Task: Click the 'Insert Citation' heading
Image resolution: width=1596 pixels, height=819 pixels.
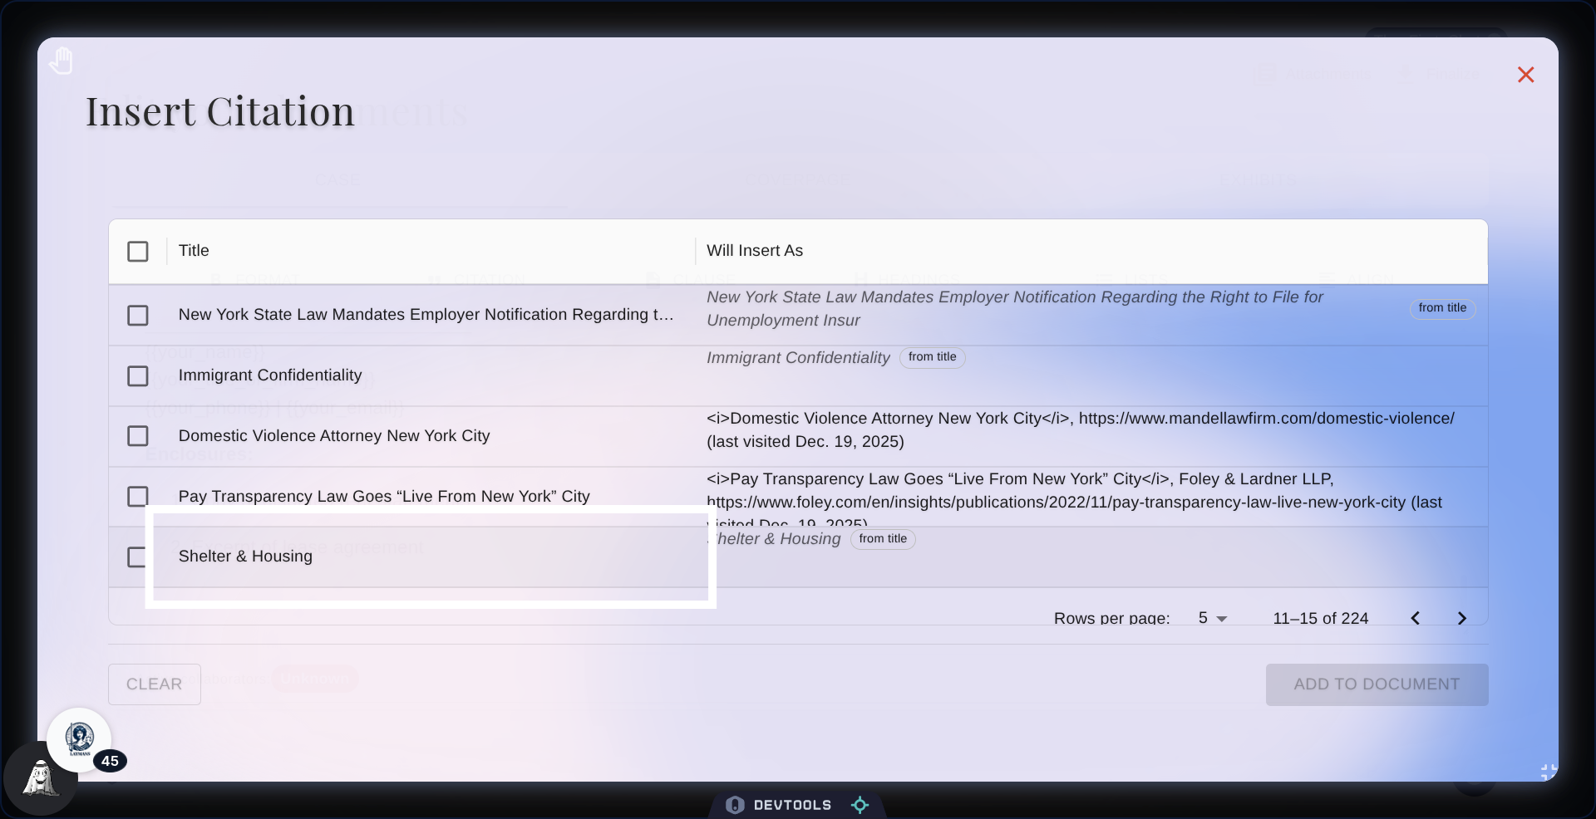Action: click(x=220, y=111)
